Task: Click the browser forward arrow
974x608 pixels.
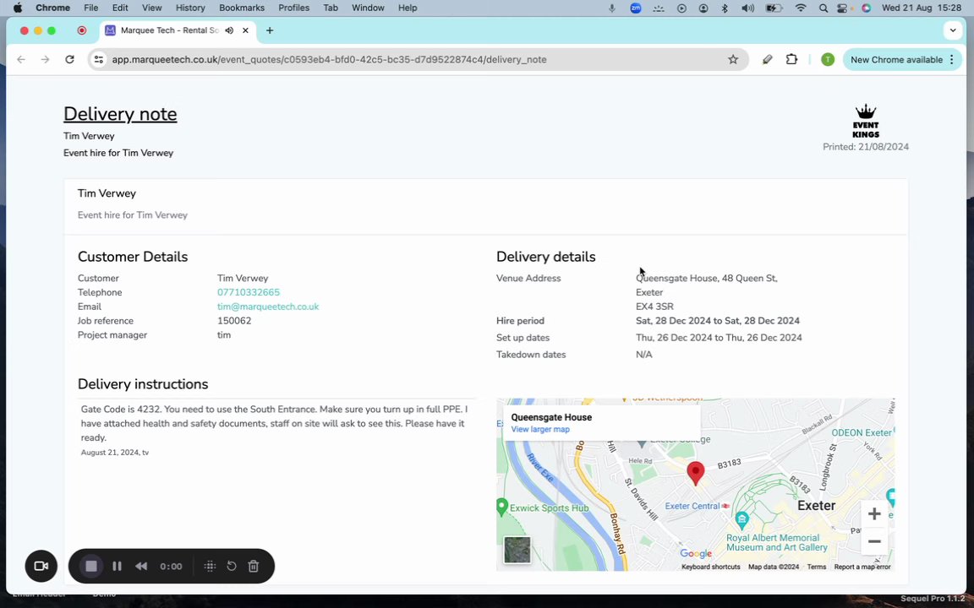Action: point(45,60)
